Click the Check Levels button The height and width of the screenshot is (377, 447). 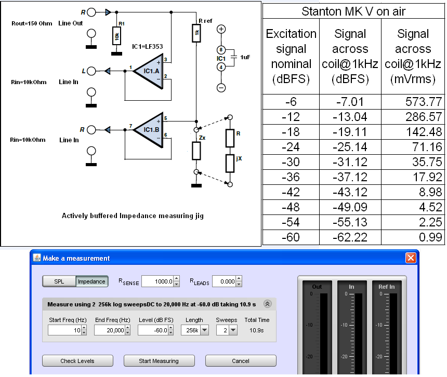pyautogui.click(x=77, y=361)
